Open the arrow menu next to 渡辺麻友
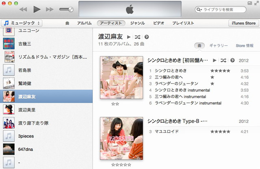This screenshot has width=260, height=169. click(147, 37)
